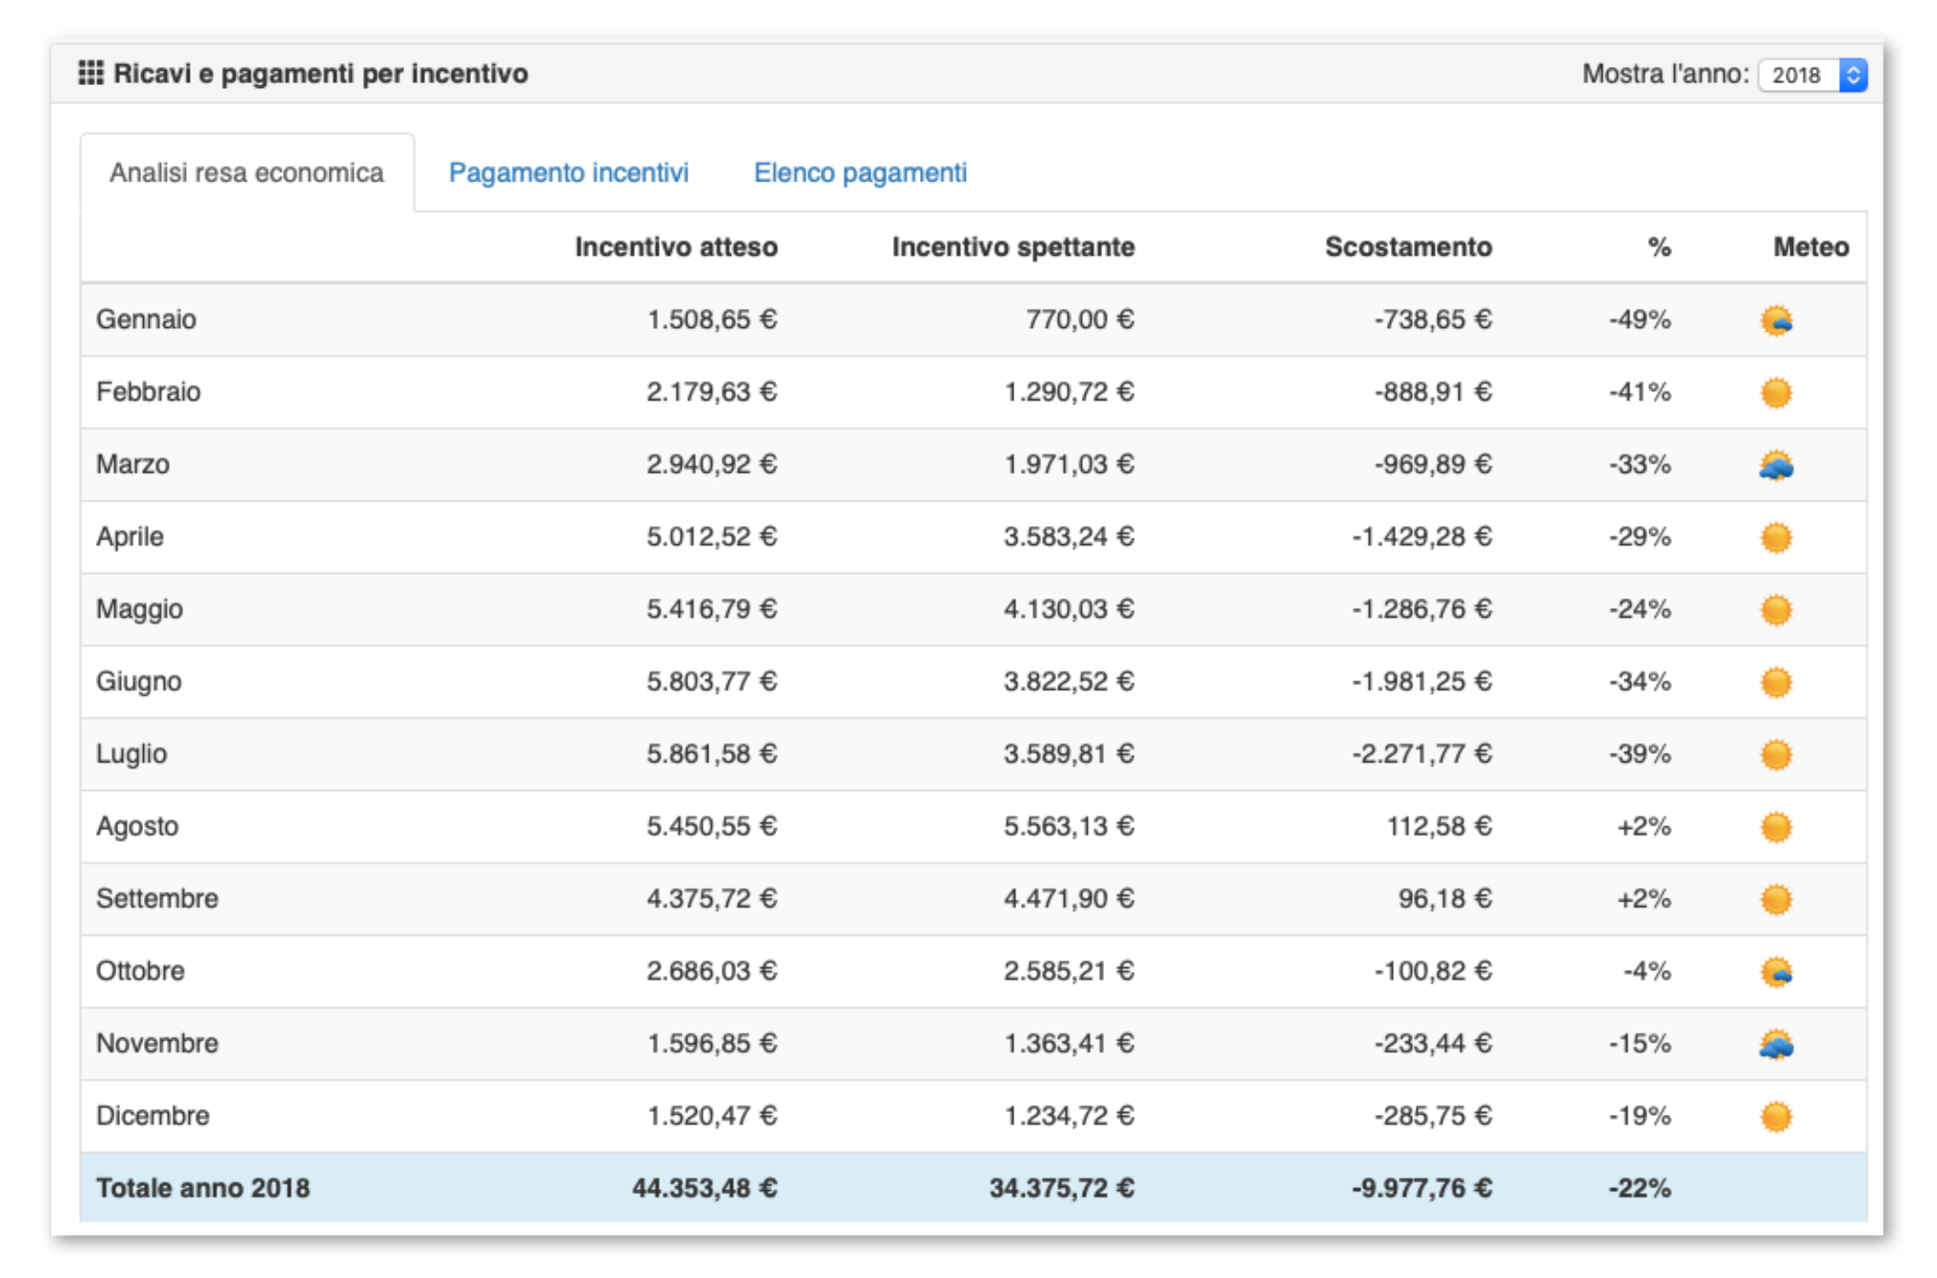
Task: Select the Giugno row label
Action: 138,681
